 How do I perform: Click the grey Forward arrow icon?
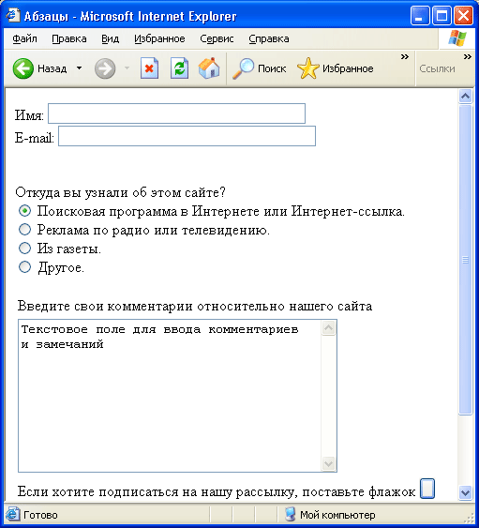[105, 68]
